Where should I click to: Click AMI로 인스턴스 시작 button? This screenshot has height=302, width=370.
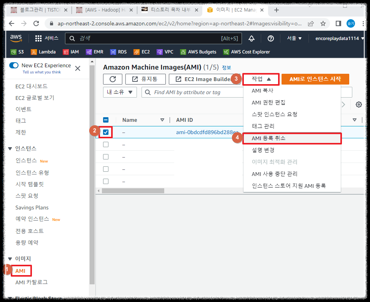(315, 79)
